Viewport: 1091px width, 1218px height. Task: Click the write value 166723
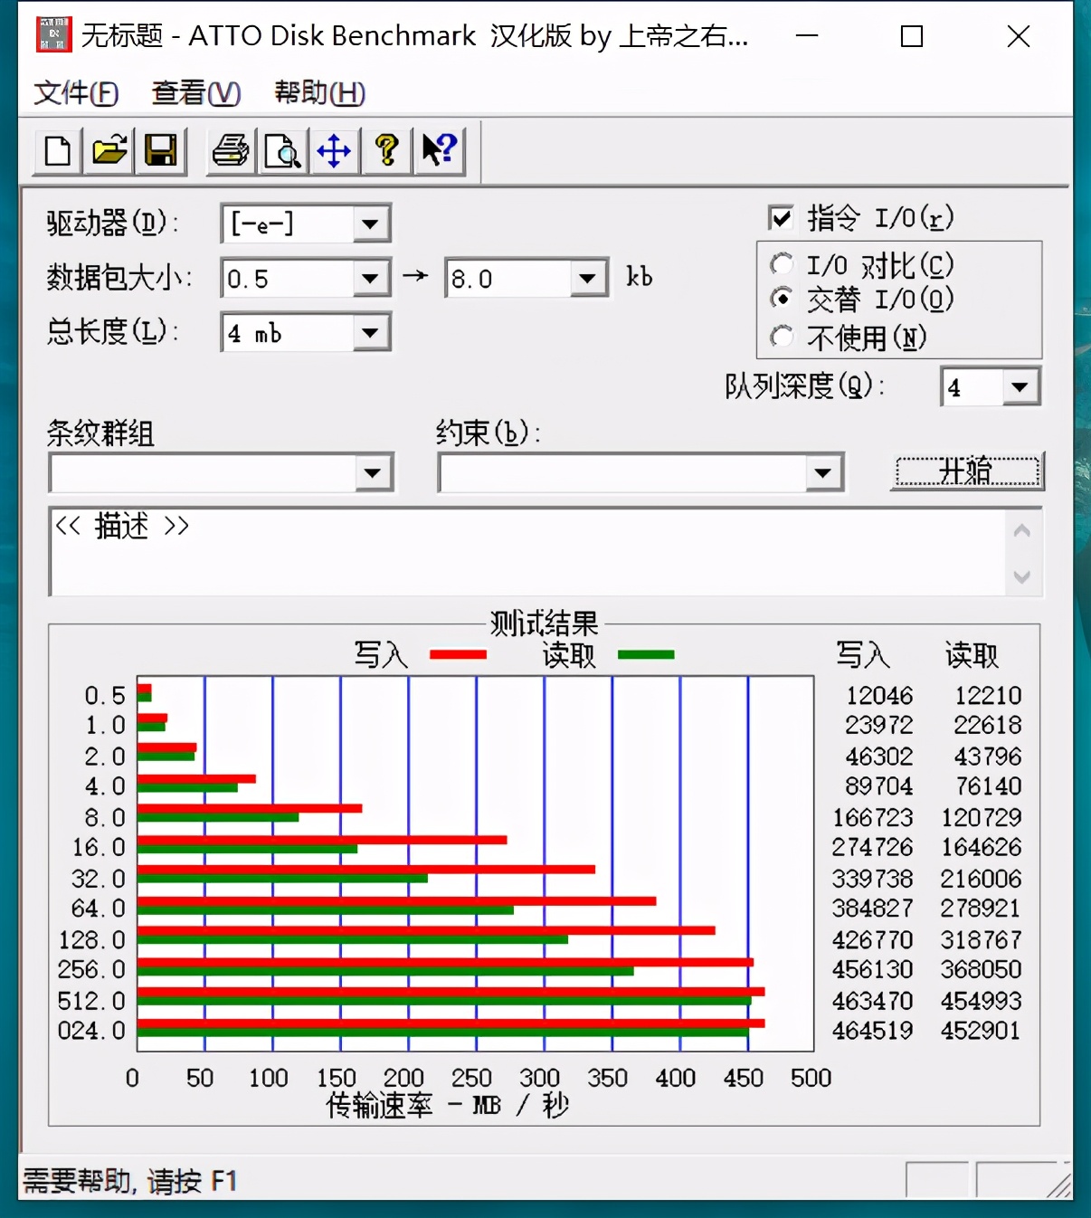tap(873, 817)
